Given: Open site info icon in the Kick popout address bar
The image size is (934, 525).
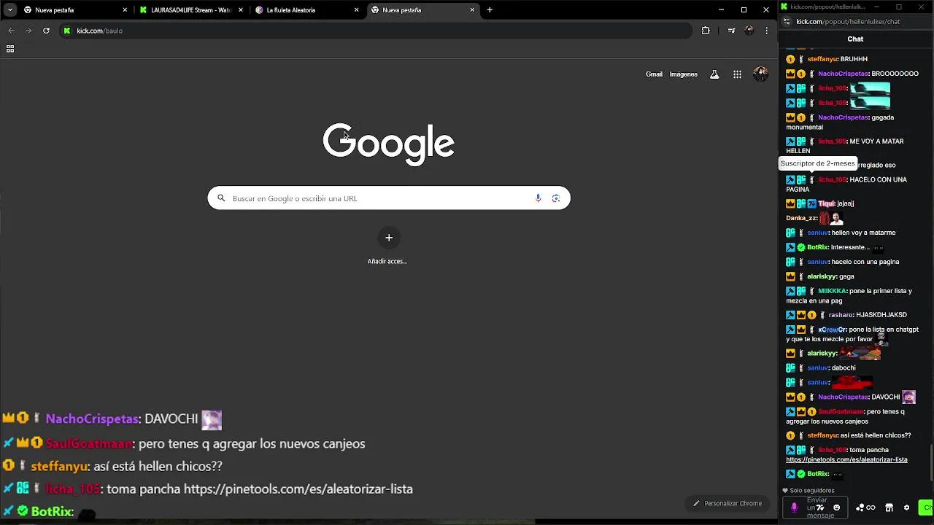Looking at the screenshot, I should click(x=786, y=22).
